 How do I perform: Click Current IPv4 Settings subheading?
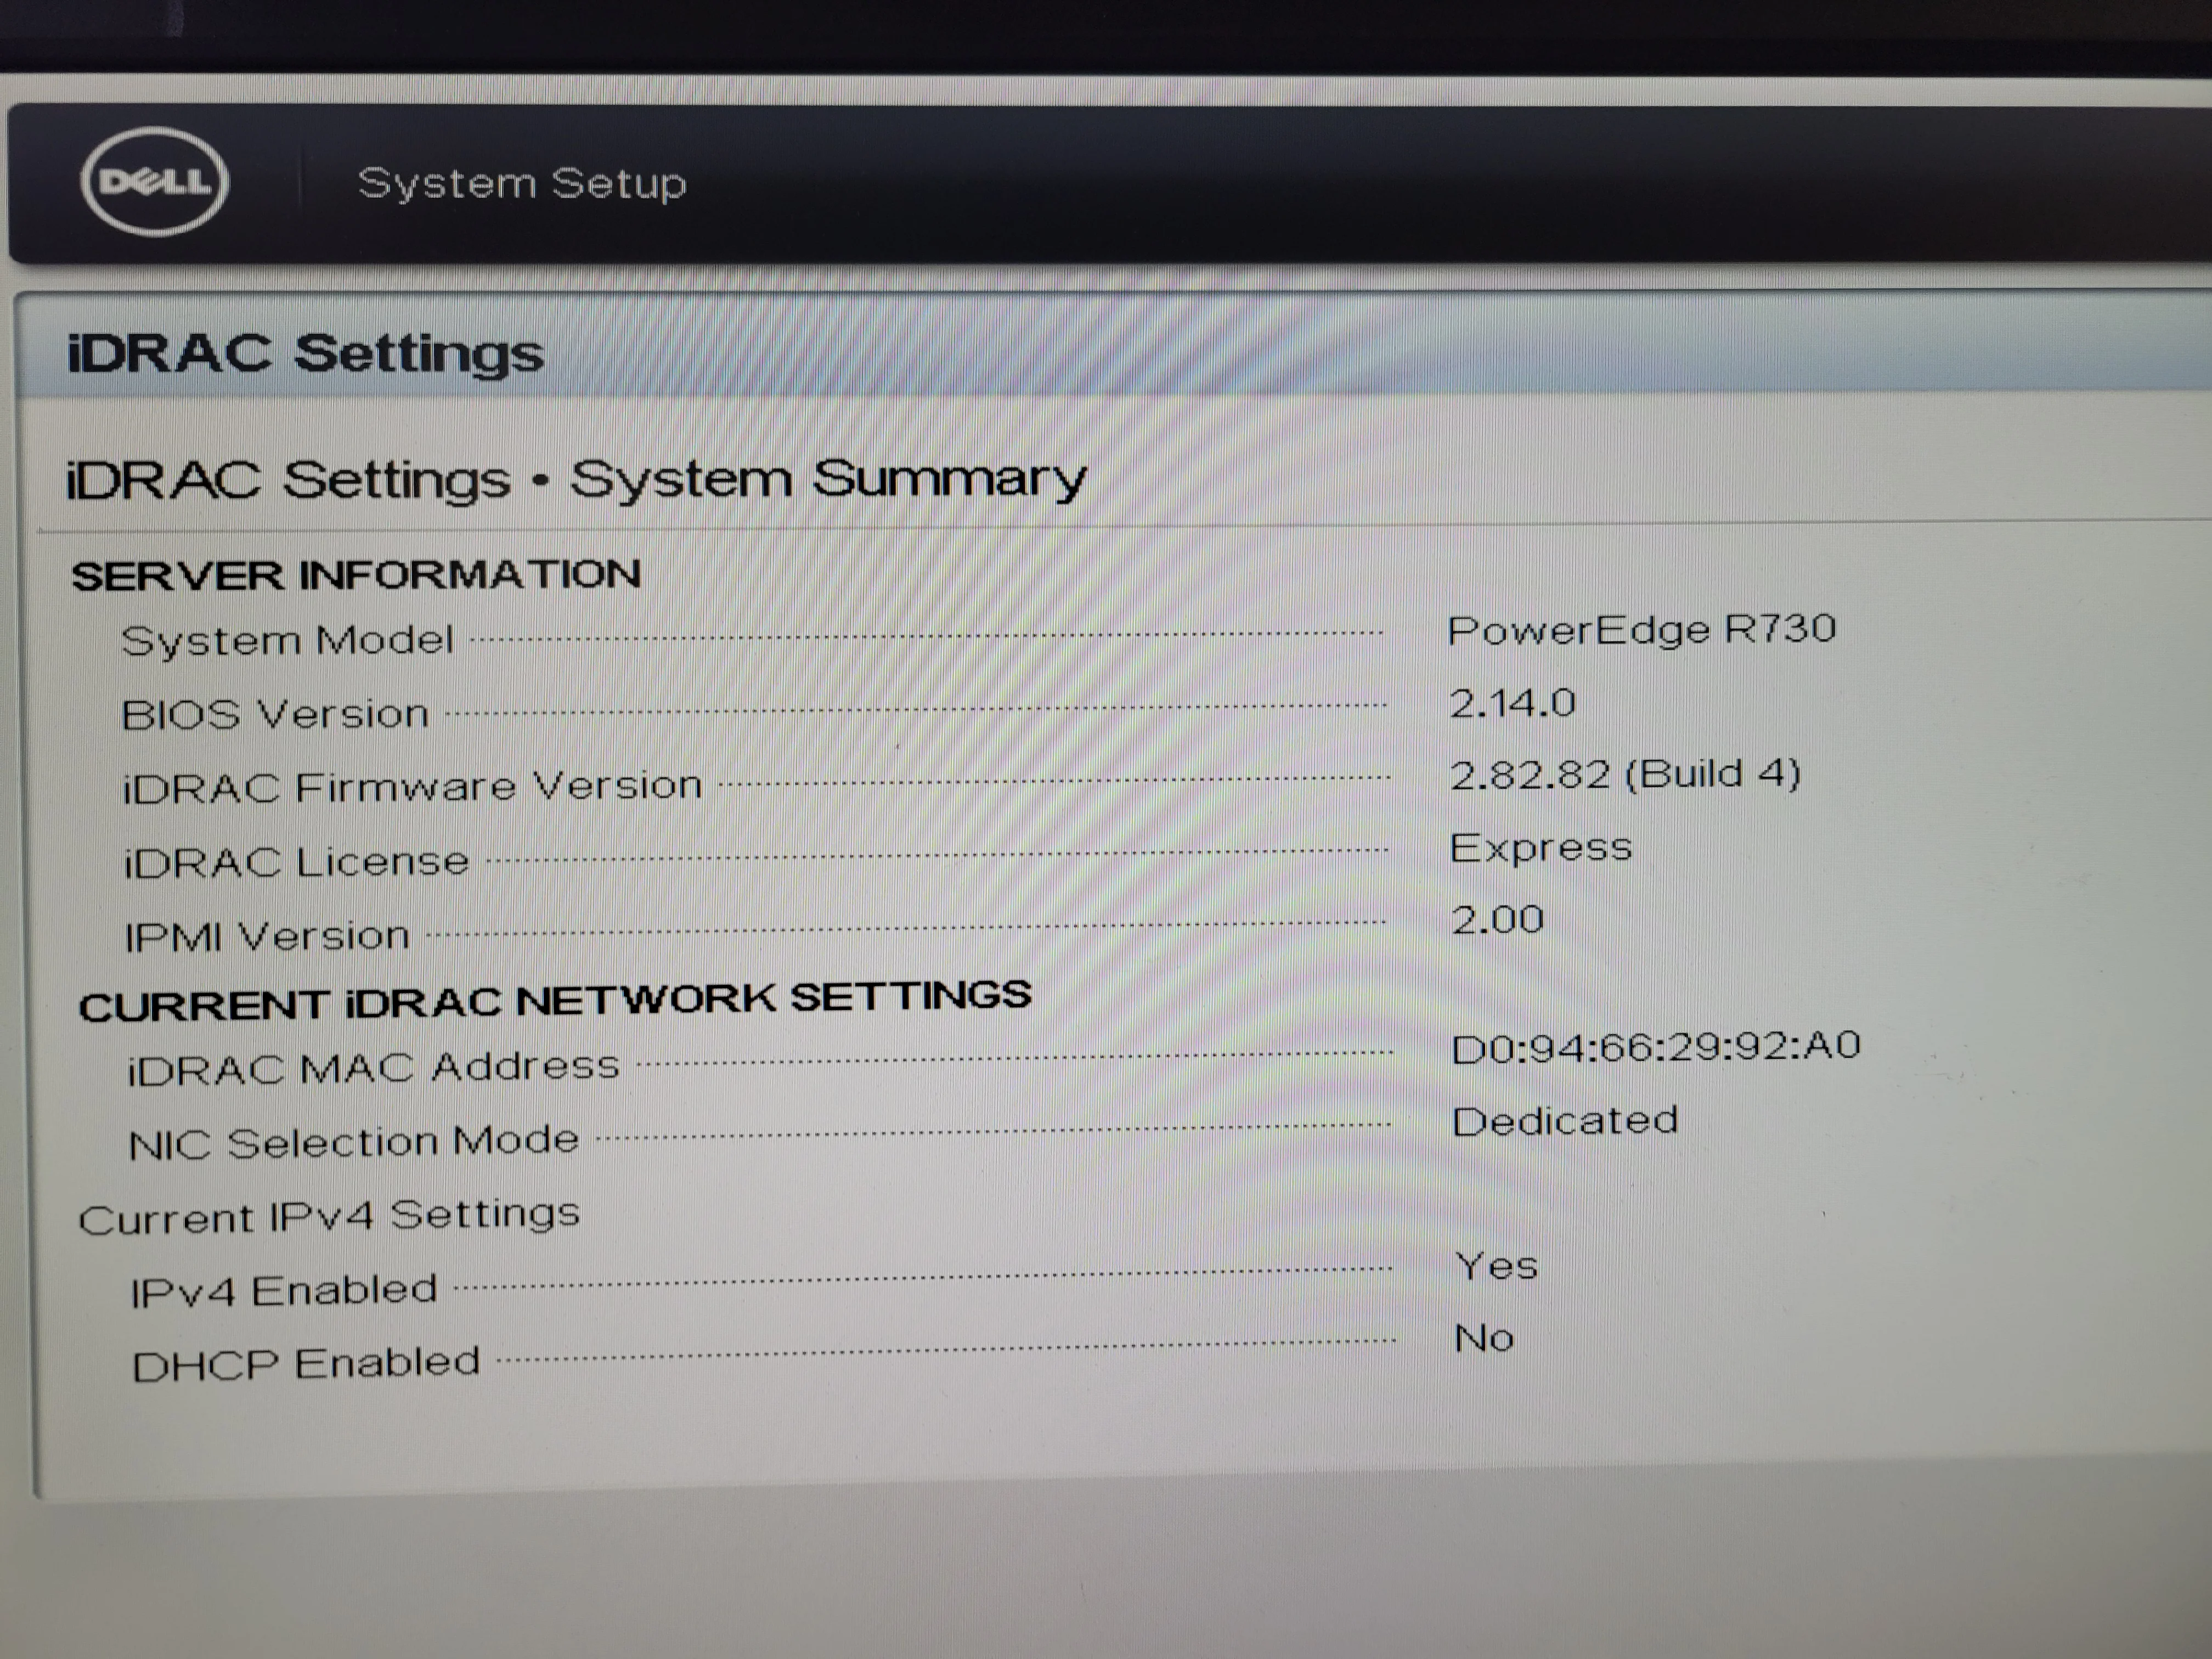point(329,1217)
